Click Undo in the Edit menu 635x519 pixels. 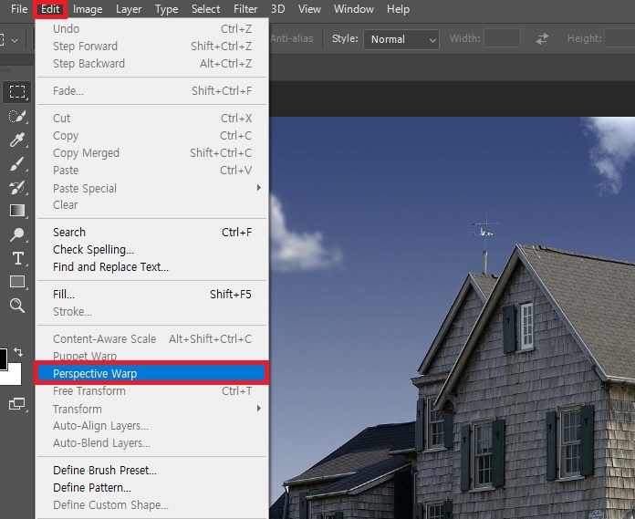click(x=152, y=29)
